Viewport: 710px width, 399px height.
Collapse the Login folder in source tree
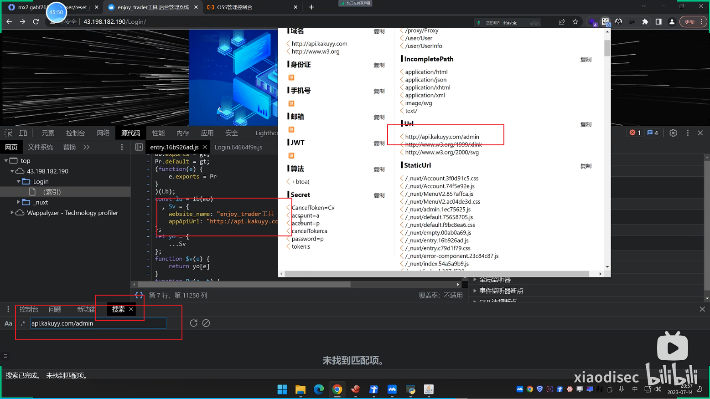click(x=18, y=181)
